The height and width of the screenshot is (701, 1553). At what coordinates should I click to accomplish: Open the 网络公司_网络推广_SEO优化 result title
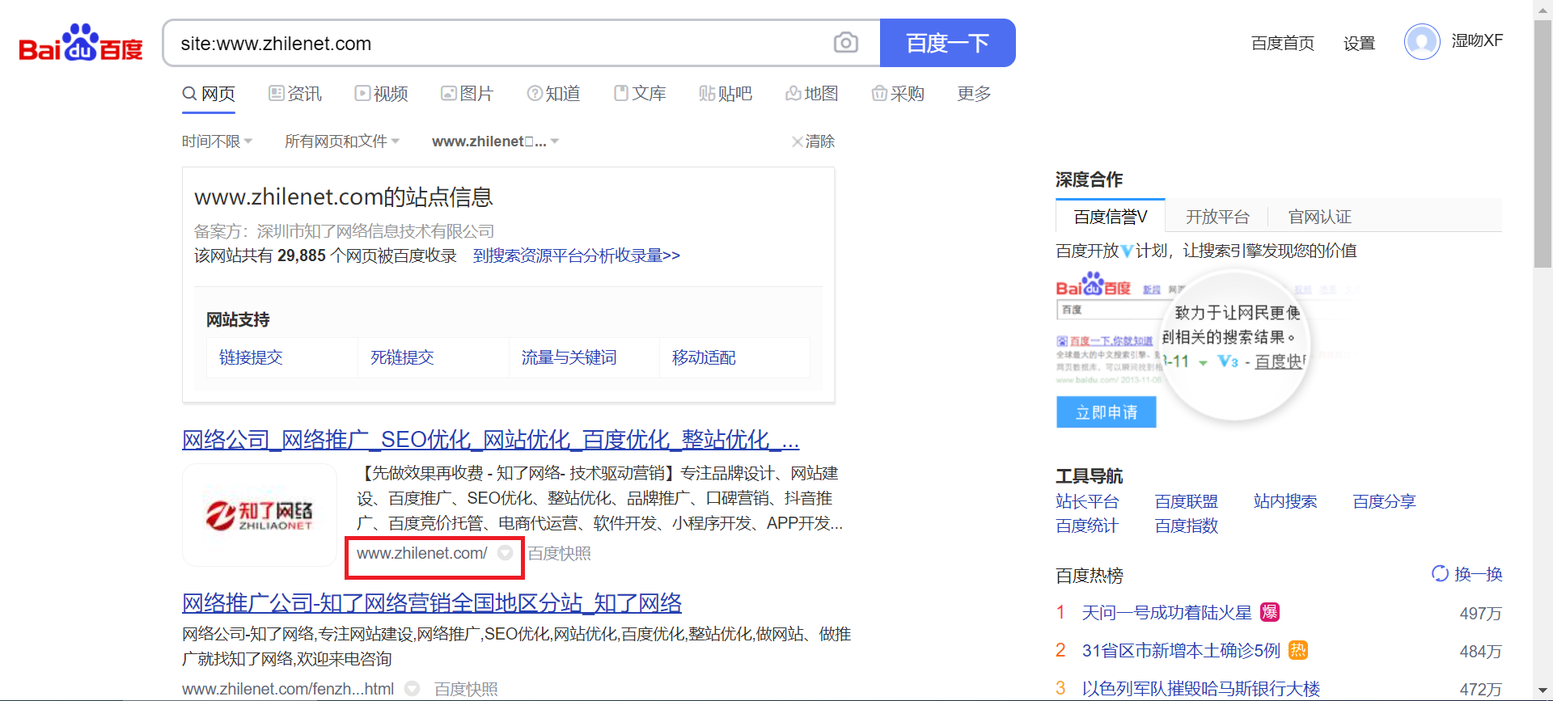pyautogui.click(x=490, y=440)
